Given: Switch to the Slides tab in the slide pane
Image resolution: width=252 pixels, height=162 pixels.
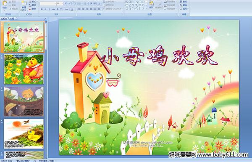Looking at the screenshot, I should 4,19.
